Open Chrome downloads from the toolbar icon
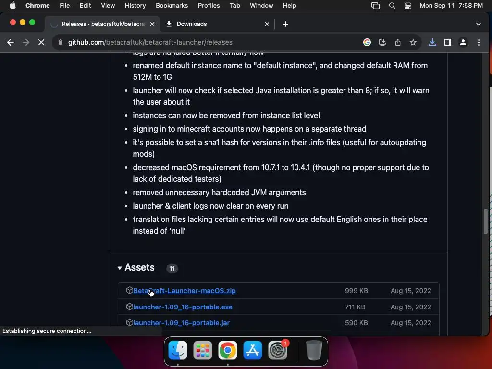This screenshot has width=492, height=369. tap(432, 42)
